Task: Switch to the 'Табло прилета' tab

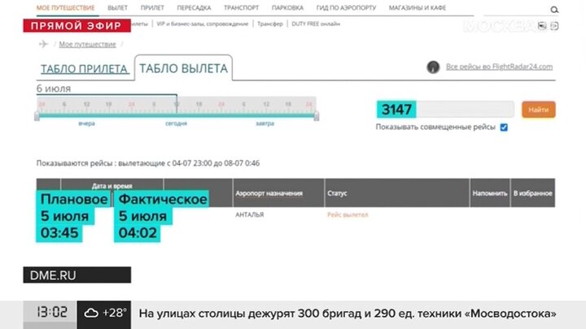Action: click(x=84, y=69)
